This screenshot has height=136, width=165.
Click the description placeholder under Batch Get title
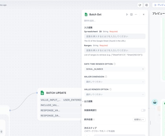click(90, 21)
